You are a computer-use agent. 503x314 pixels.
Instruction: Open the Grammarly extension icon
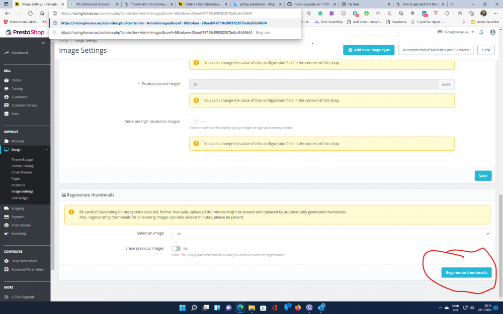[x=320, y=13]
